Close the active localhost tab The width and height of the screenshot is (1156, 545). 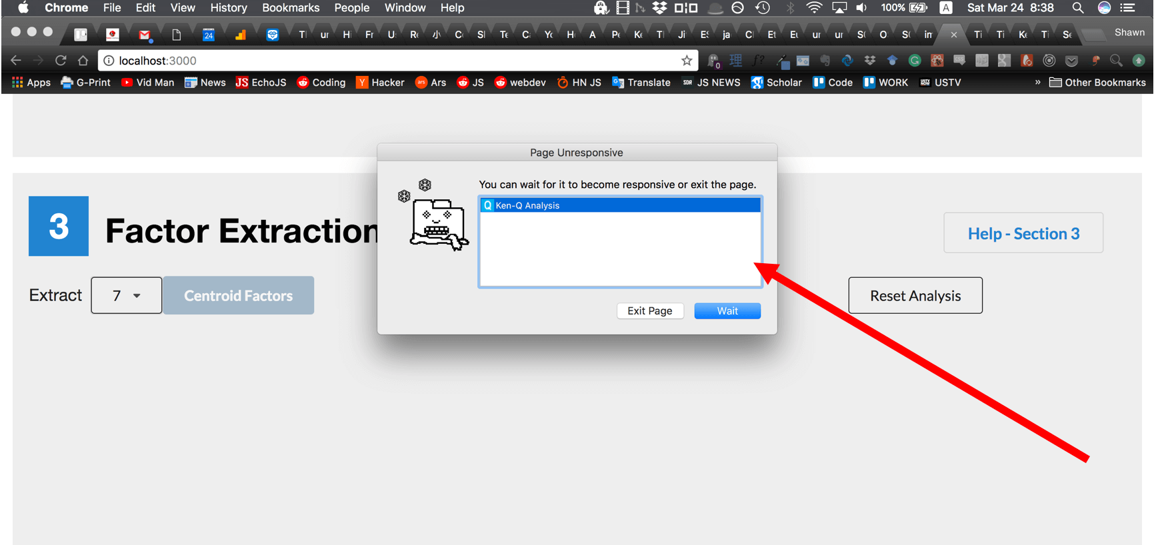point(953,35)
